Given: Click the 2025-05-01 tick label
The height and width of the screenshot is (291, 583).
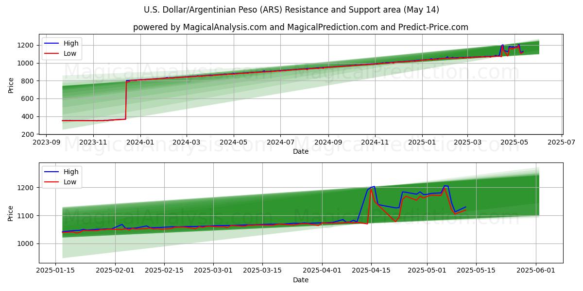Looking at the screenshot, I should 428,271.
